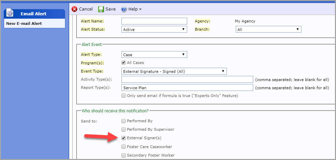Expand the Help dropdown arrow
The image size is (336, 160).
pyautogui.click(x=140, y=10)
